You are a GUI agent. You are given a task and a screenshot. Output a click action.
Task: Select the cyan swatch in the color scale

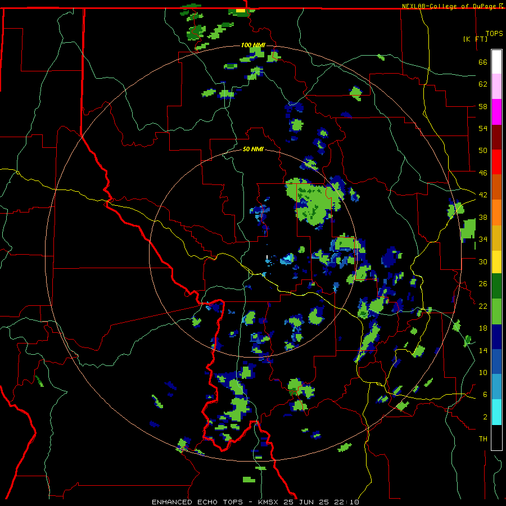496,412
